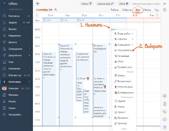Click the Отгул button at top
The width and height of the screenshot is (169, 131).
point(124,4)
